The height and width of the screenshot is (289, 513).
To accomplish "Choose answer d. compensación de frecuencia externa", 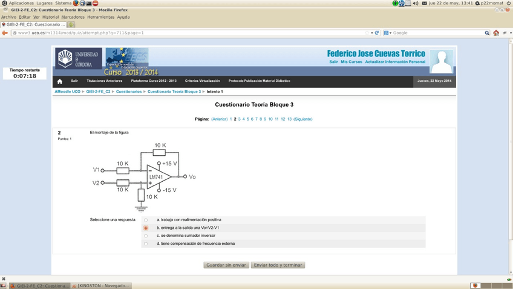I will (146, 244).
